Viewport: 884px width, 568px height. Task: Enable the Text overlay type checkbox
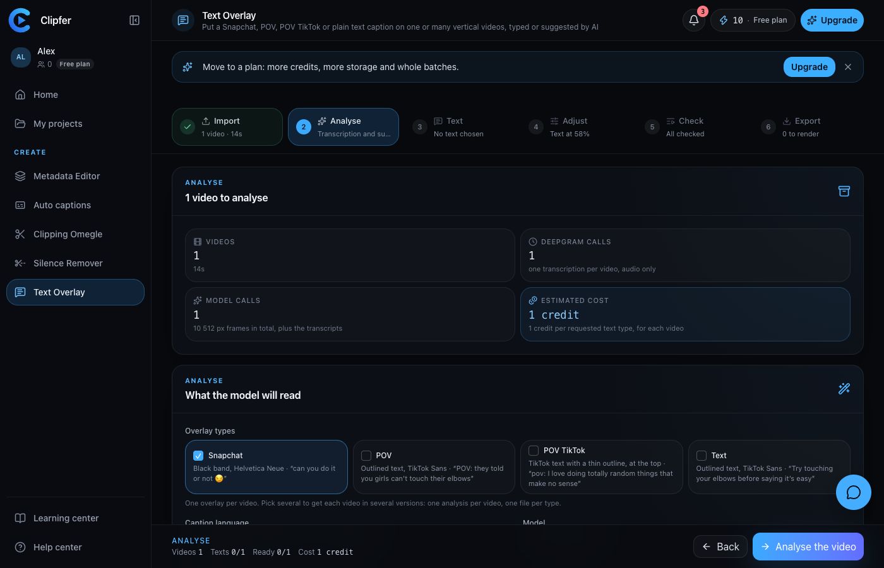coord(702,456)
